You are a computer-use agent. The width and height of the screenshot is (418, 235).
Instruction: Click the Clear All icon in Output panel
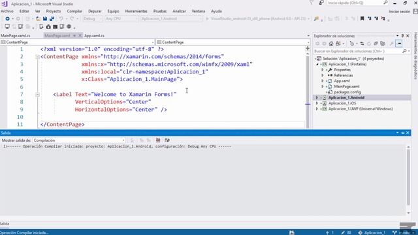click(158, 140)
